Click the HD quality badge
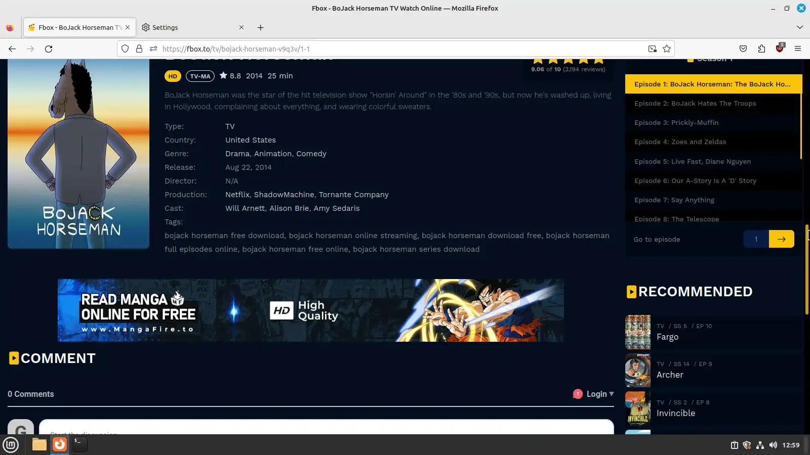This screenshot has width=810, height=455. (x=173, y=76)
